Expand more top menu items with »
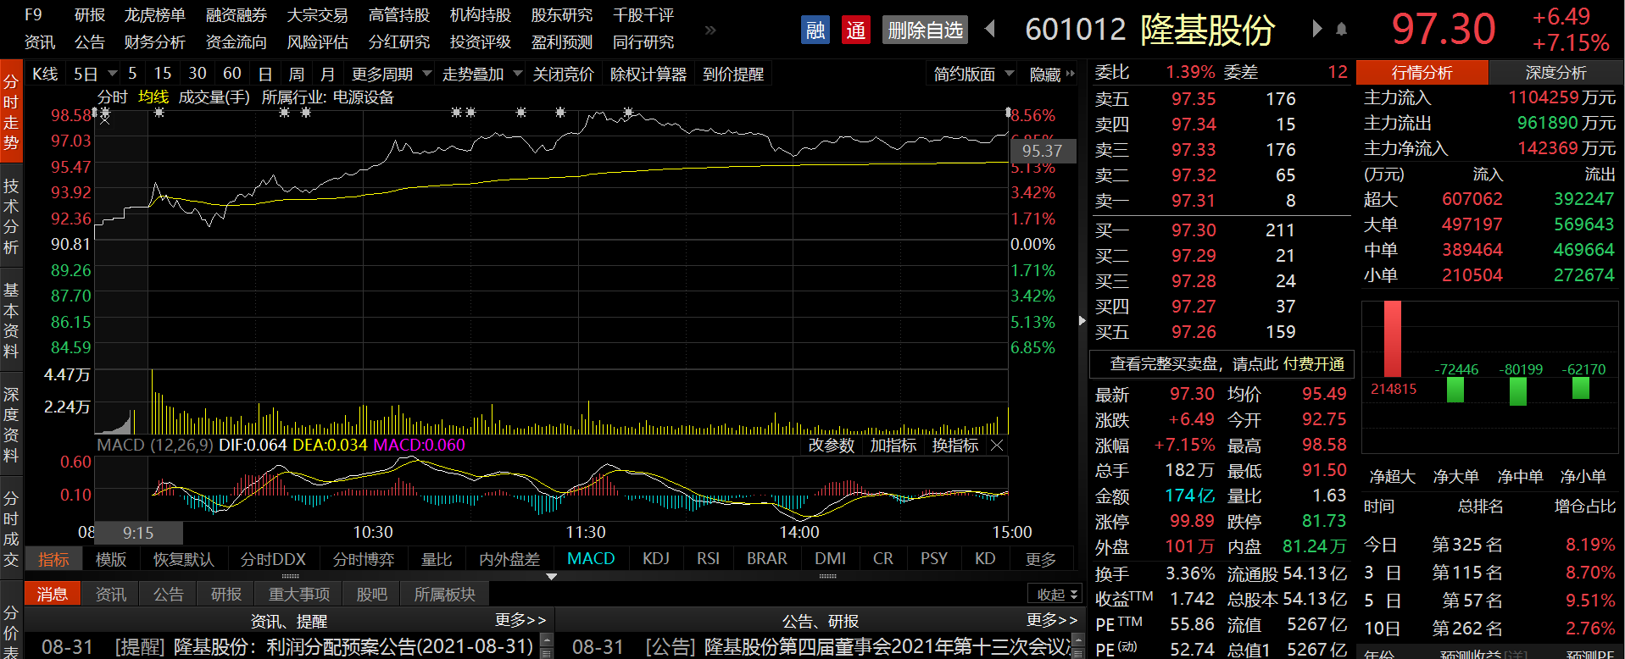This screenshot has height=659, width=1625. (x=710, y=30)
